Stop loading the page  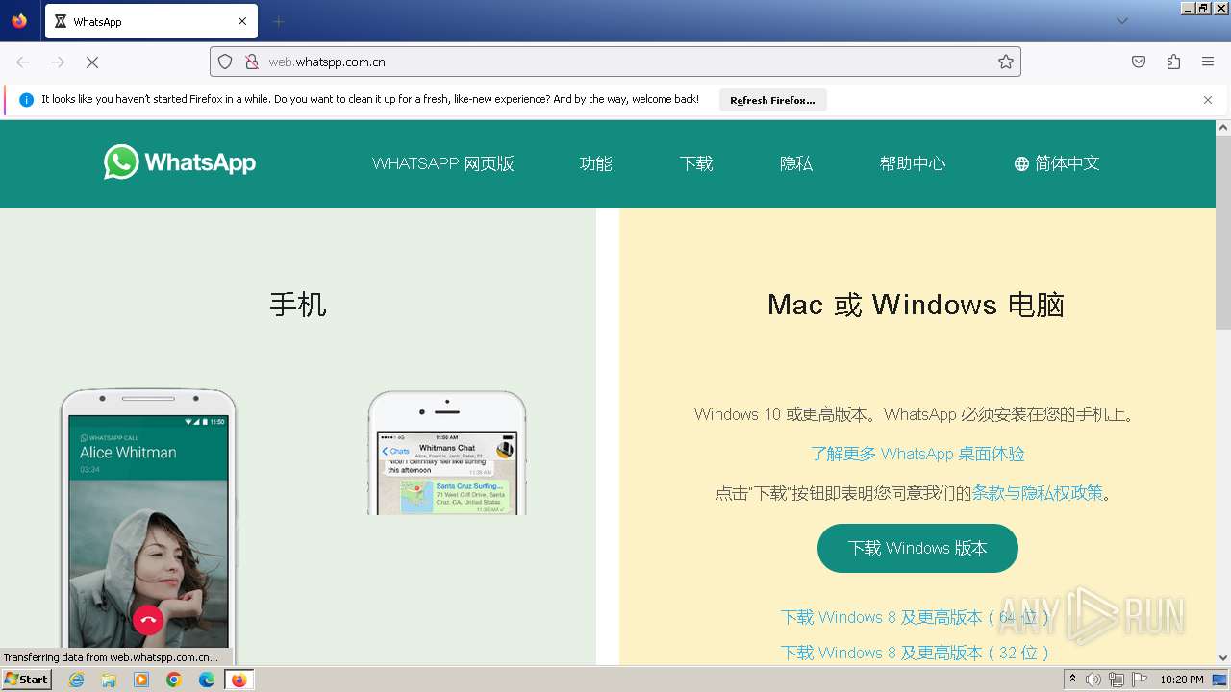click(92, 62)
